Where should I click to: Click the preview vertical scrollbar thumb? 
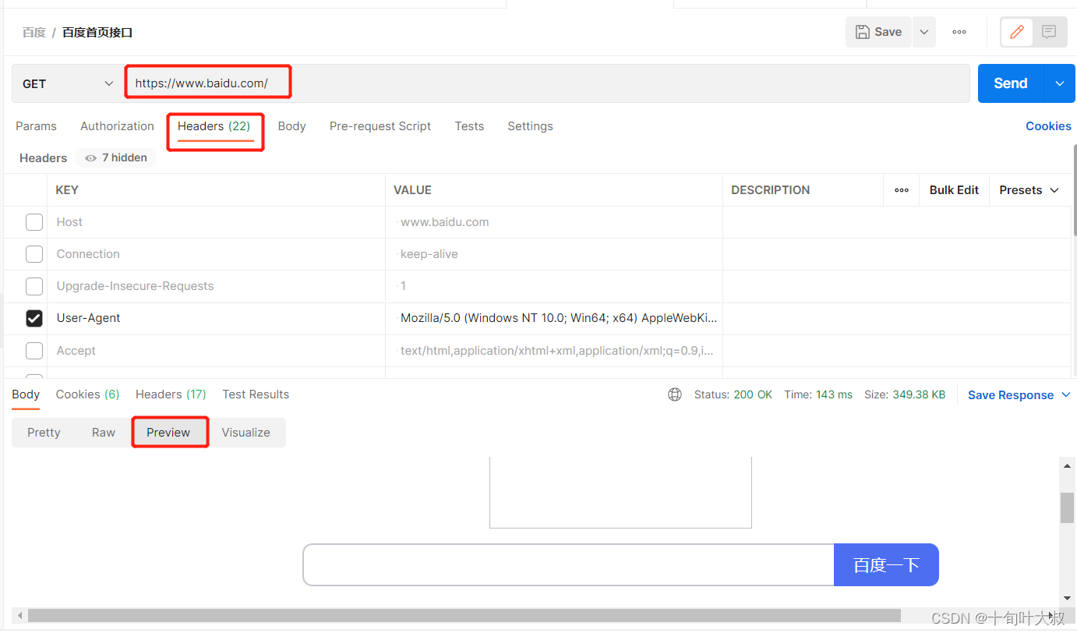[x=1067, y=507]
